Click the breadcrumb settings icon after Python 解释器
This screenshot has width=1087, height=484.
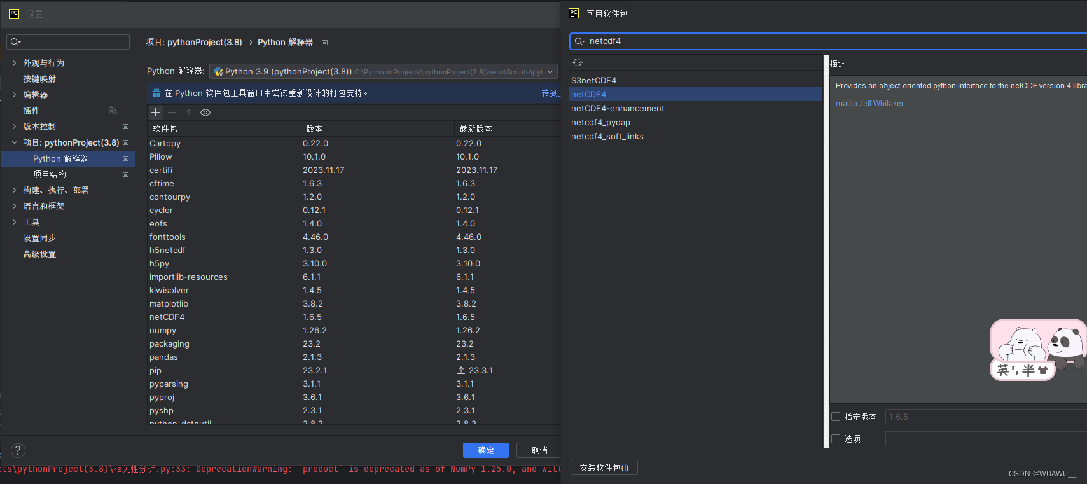coord(324,43)
